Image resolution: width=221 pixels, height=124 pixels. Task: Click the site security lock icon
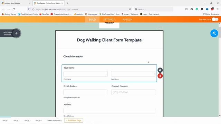pos(33,9)
